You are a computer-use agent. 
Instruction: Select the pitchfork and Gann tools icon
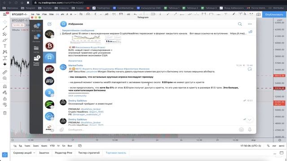[x=5, y=34]
